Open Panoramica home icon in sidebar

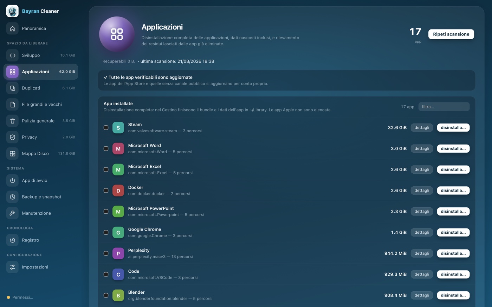[12, 28]
